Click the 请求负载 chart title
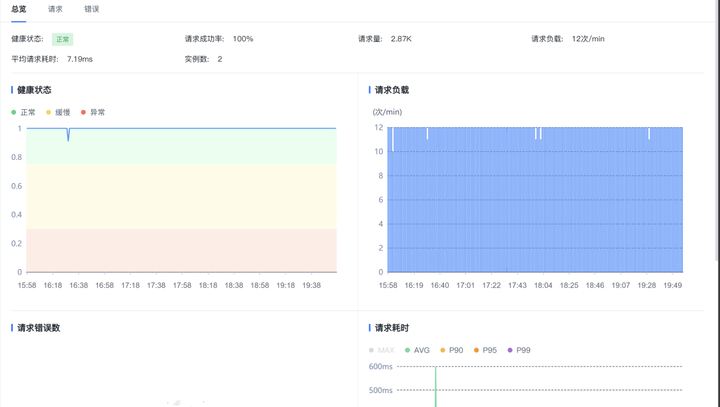 tap(392, 90)
